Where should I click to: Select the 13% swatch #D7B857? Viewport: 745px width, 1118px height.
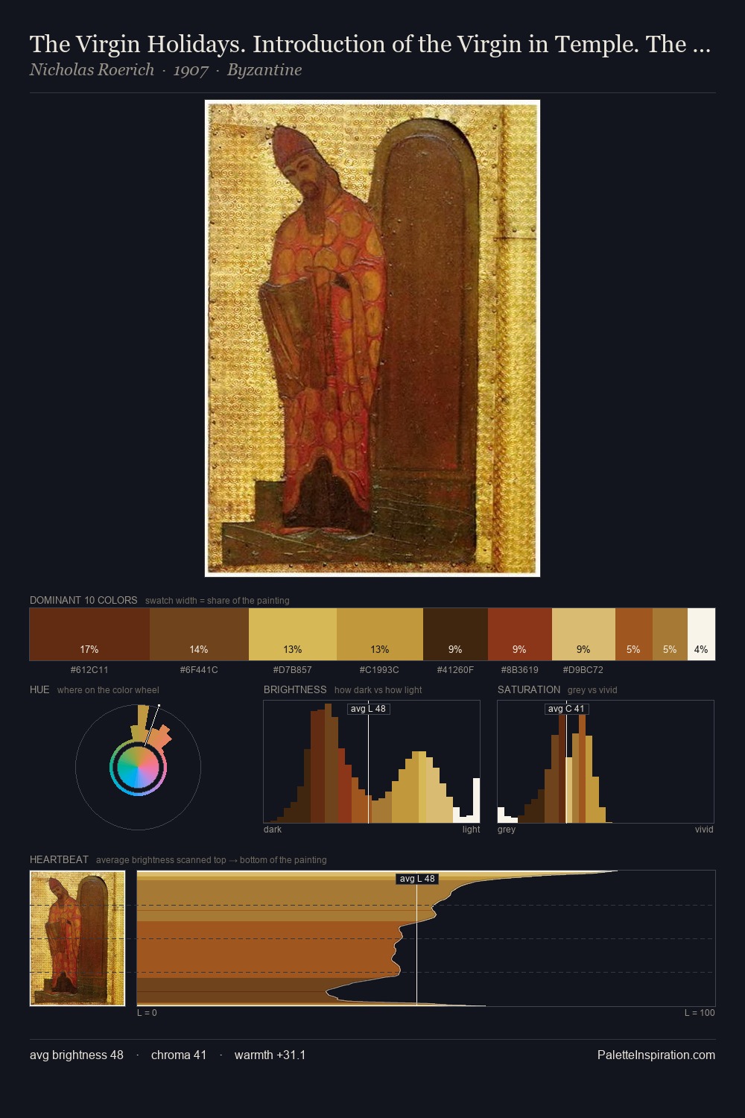pos(293,634)
